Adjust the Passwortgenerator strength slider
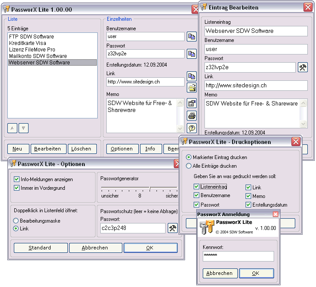The image size is (316, 287). 150,188
